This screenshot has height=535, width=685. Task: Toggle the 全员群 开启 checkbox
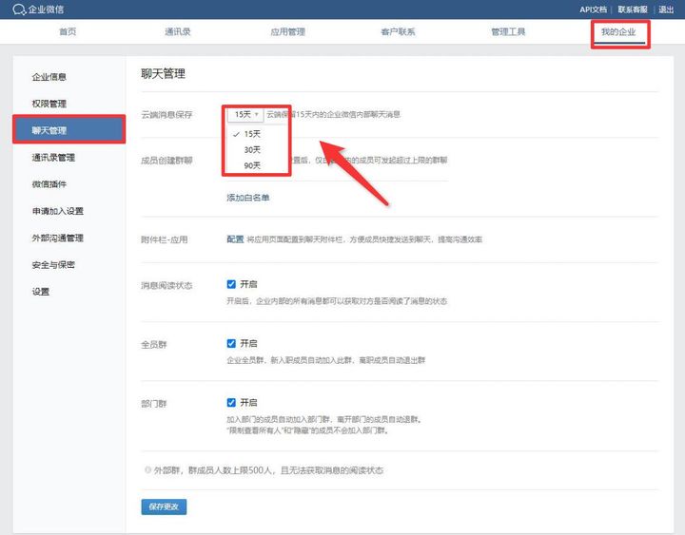pos(231,343)
